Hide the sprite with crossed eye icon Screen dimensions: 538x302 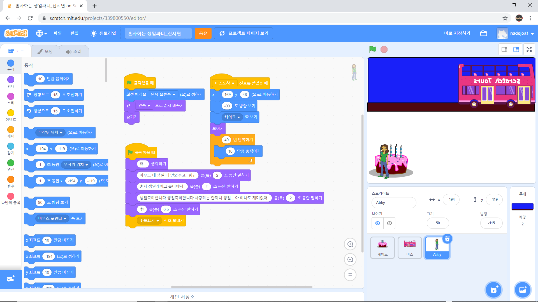[389, 223]
